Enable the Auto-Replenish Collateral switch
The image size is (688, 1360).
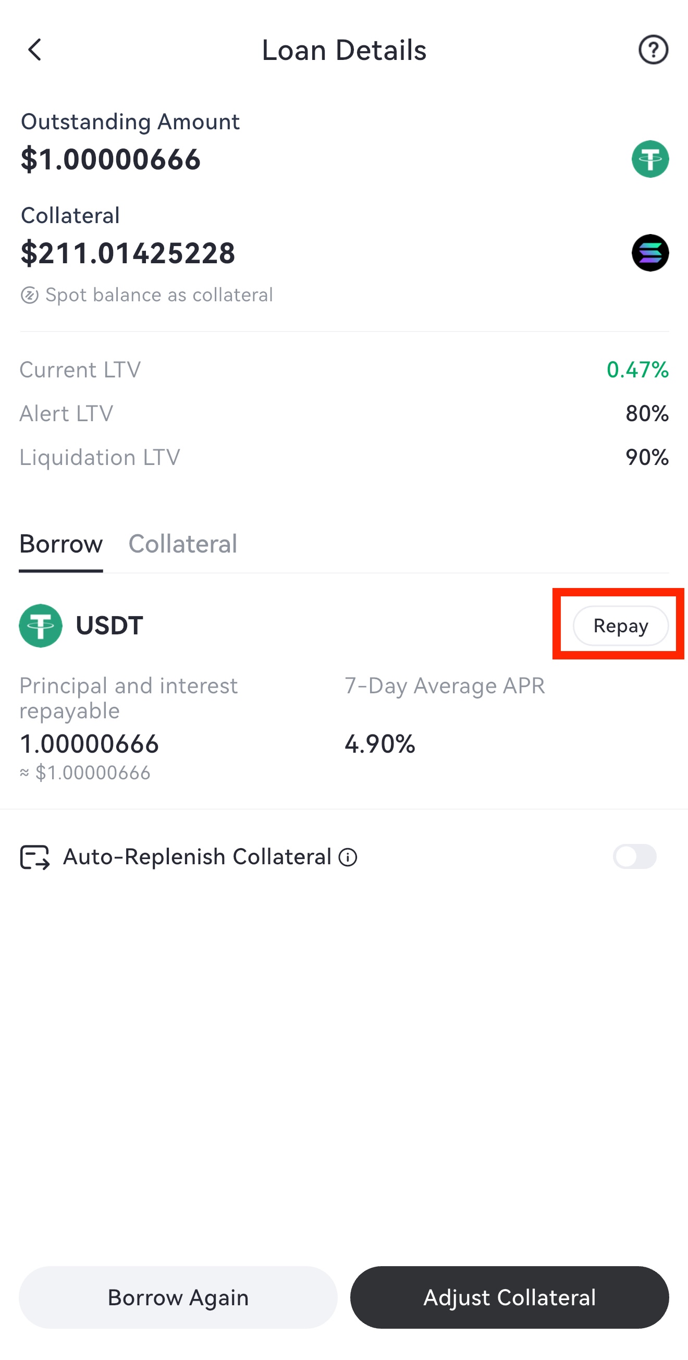pyautogui.click(x=634, y=856)
